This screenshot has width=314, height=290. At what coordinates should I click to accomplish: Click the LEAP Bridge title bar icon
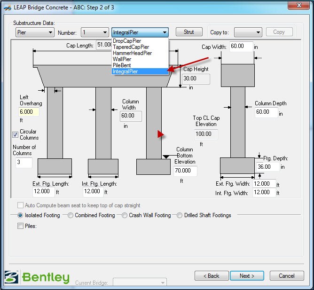[x=8, y=8]
